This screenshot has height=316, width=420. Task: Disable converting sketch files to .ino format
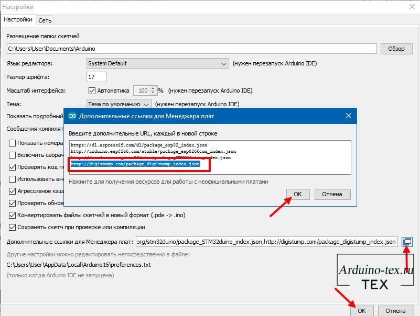[x=13, y=216]
